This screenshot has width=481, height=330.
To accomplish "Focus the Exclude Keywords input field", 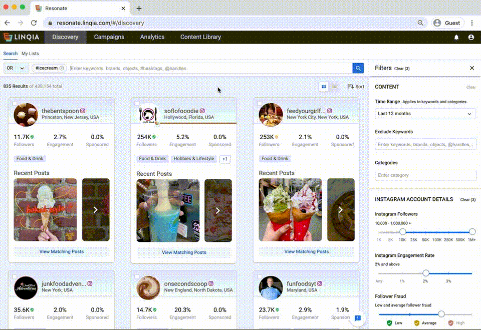I will pos(425,145).
